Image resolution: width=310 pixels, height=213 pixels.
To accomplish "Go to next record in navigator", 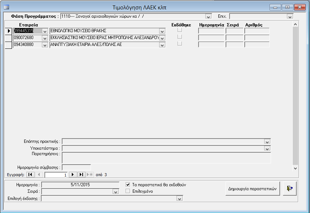I will pos(73,175).
